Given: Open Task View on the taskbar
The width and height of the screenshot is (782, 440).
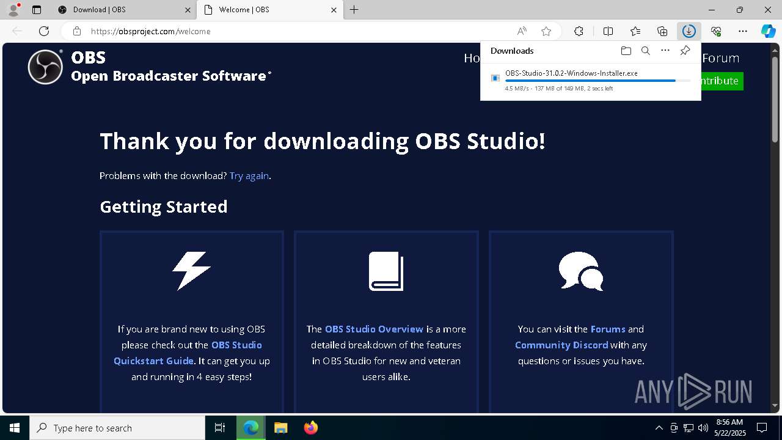Looking at the screenshot, I should (220, 428).
